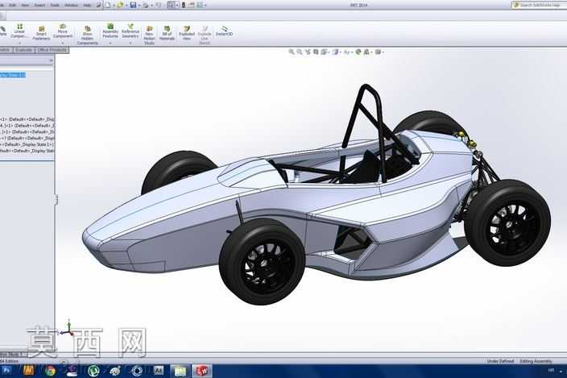
Task: Click the Exploded View tool
Action: [x=187, y=33]
